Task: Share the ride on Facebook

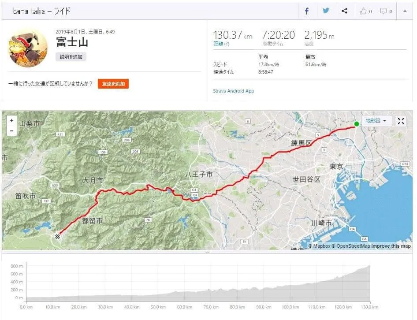Action: point(307,11)
